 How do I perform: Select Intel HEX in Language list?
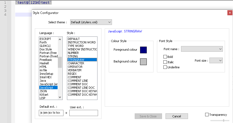click(48, 77)
